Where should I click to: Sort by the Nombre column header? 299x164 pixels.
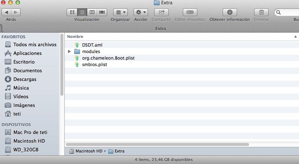coord(75,36)
